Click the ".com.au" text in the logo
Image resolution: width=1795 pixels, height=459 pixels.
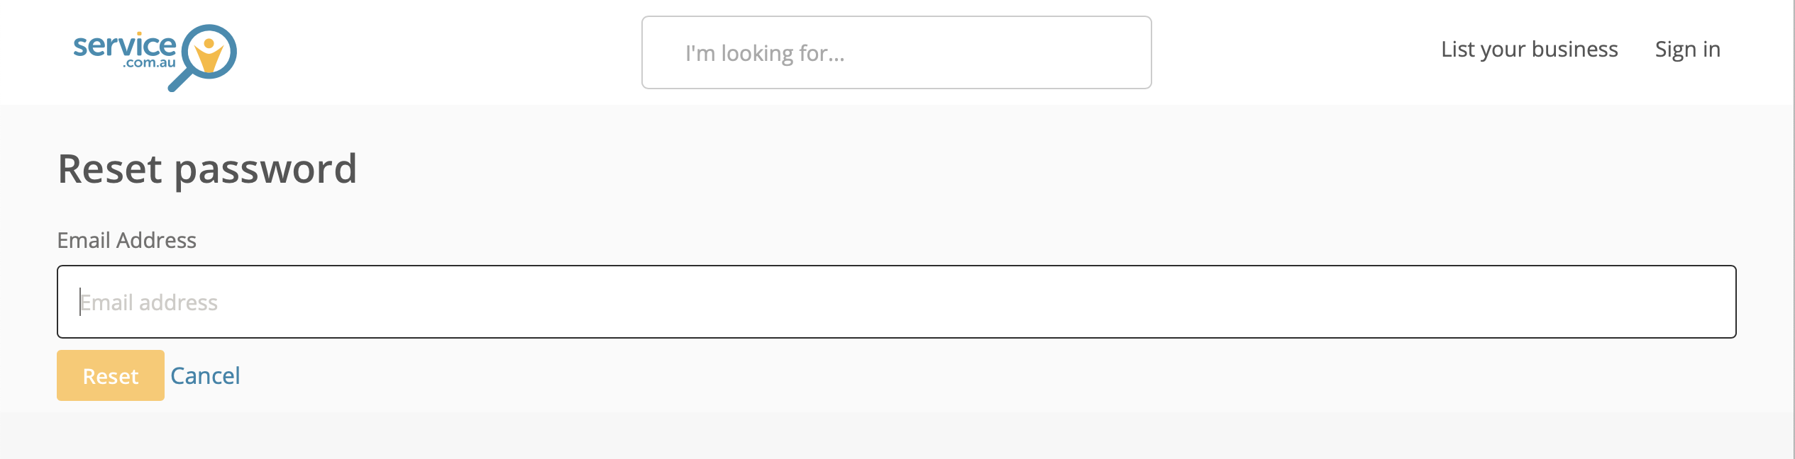coord(149,63)
